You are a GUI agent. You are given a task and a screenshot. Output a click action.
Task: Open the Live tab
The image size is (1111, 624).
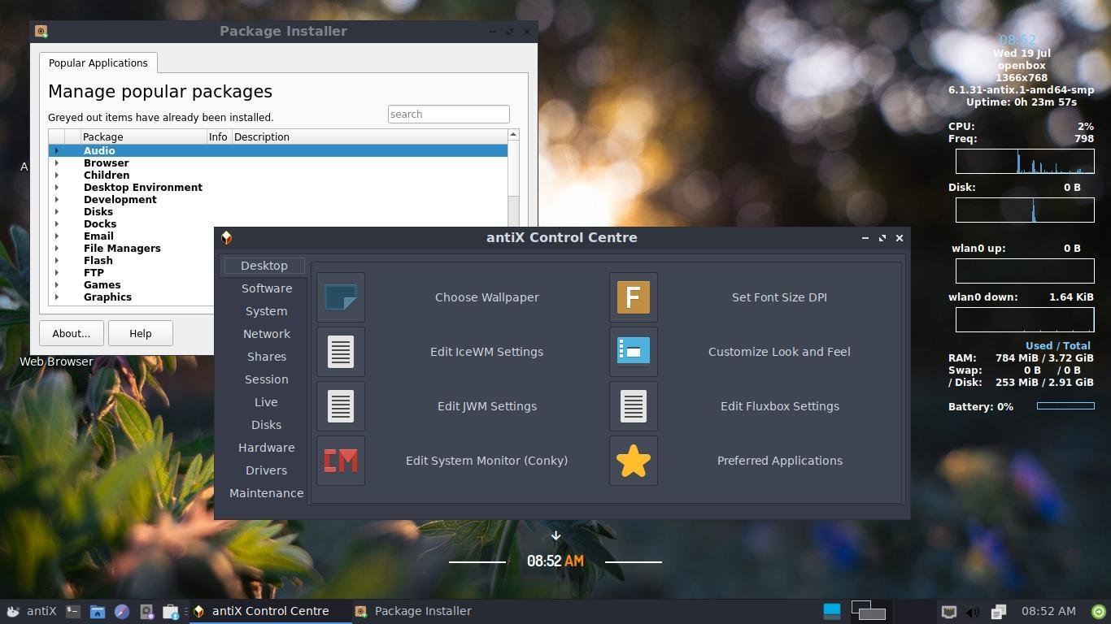tap(266, 402)
